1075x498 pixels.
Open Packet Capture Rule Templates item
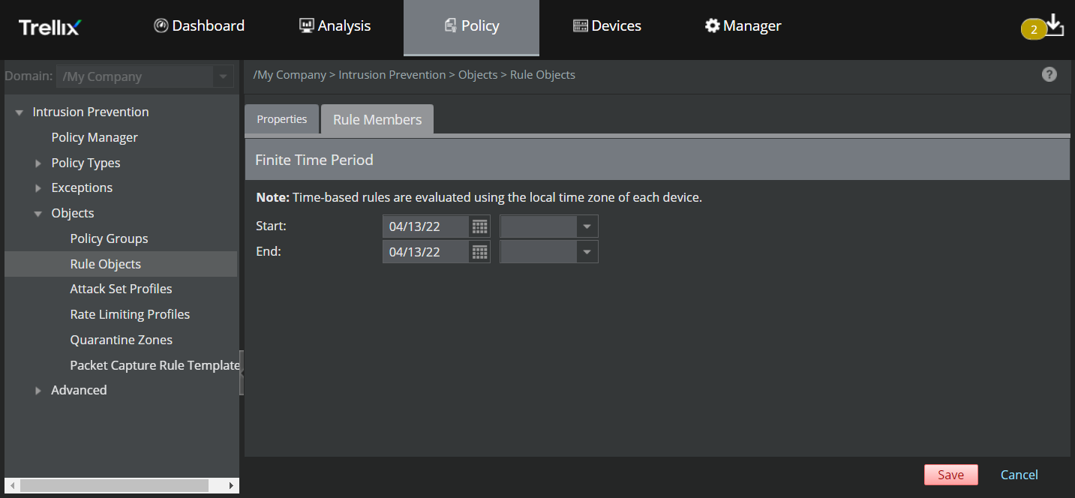pyautogui.click(x=155, y=365)
